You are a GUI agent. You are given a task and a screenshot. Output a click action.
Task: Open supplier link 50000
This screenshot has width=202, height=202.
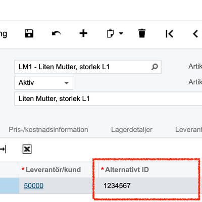(x=34, y=186)
